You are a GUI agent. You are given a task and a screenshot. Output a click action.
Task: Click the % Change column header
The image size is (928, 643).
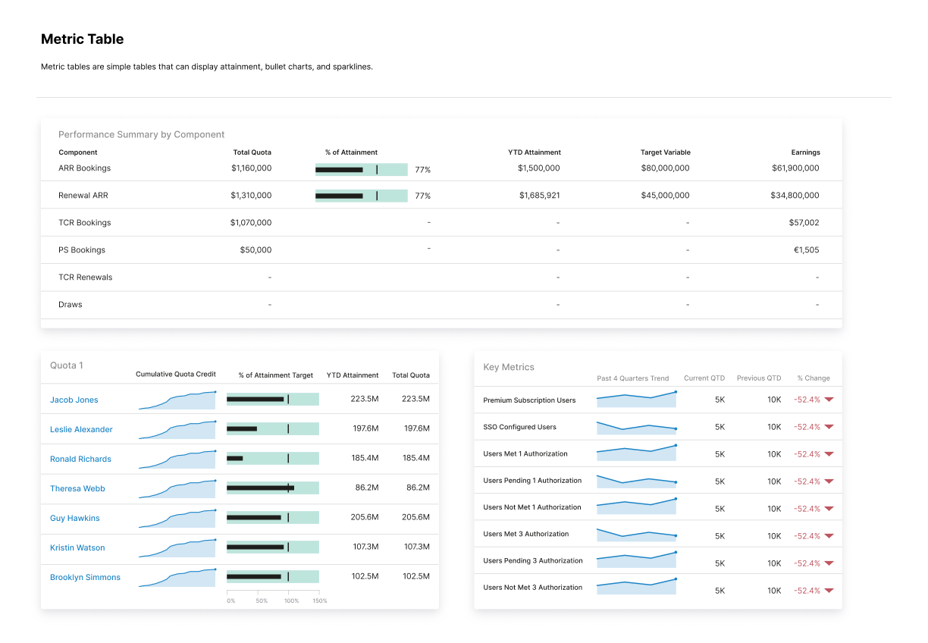(x=814, y=378)
